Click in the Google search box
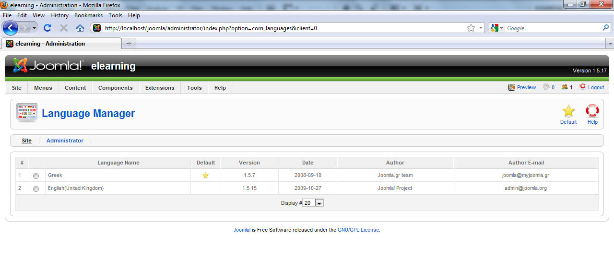The height and width of the screenshot is (258, 614). point(553,28)
